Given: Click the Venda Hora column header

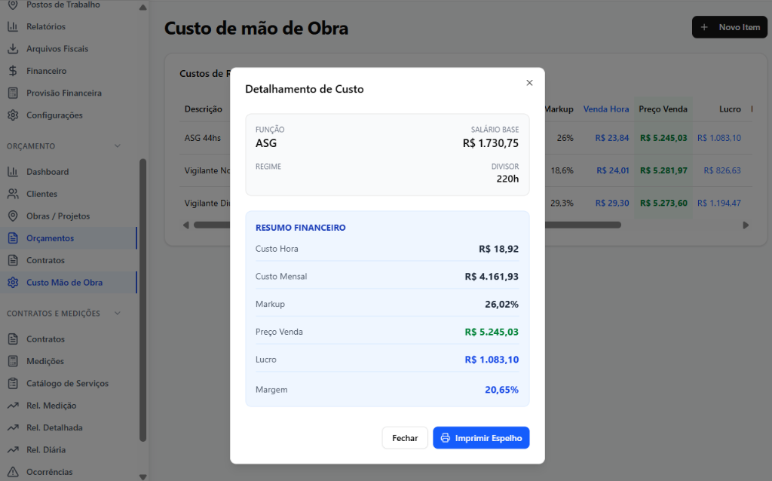Looking at the screenshot, I should [606, 109].
